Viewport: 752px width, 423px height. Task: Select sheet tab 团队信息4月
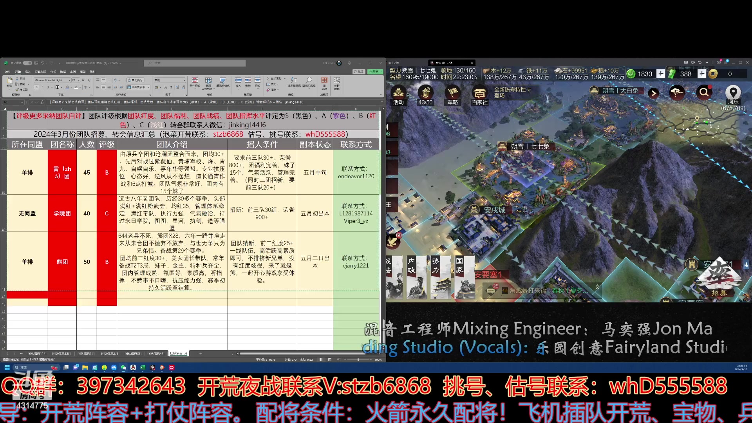(x=156, y=353)
